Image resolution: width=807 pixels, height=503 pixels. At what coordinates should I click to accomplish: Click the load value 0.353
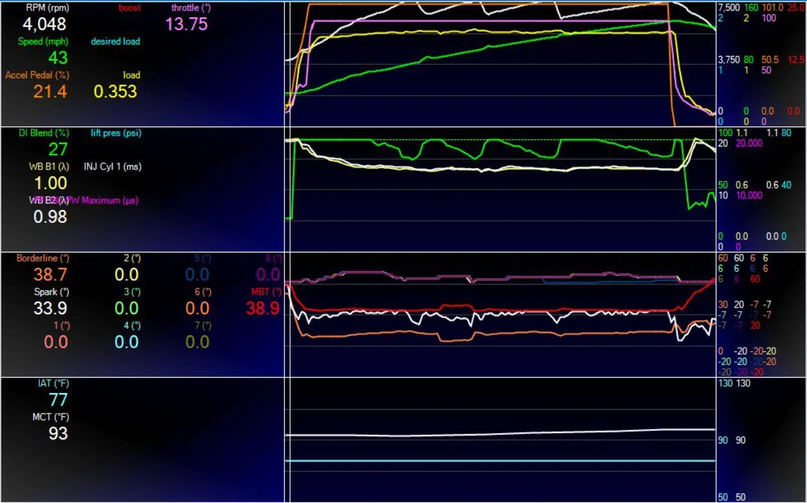[x=116, y=91]
